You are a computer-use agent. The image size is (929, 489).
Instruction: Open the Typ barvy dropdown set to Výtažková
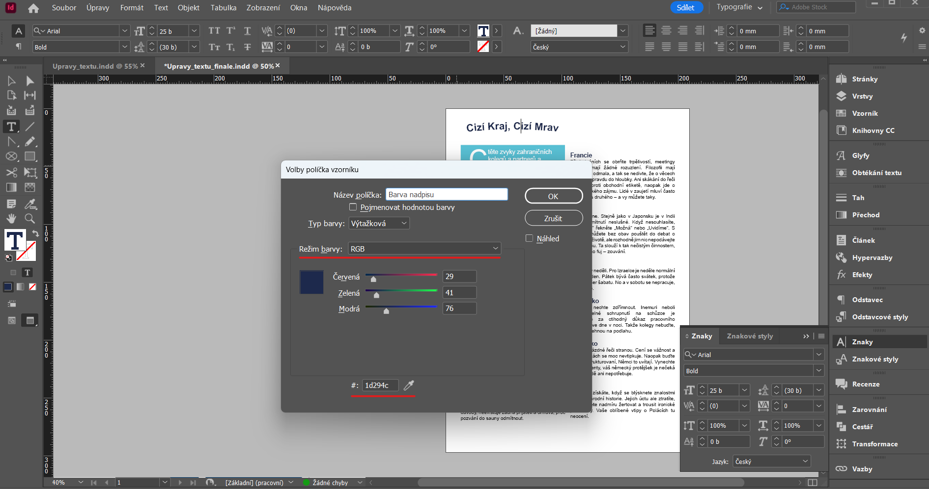pos(379,223)
